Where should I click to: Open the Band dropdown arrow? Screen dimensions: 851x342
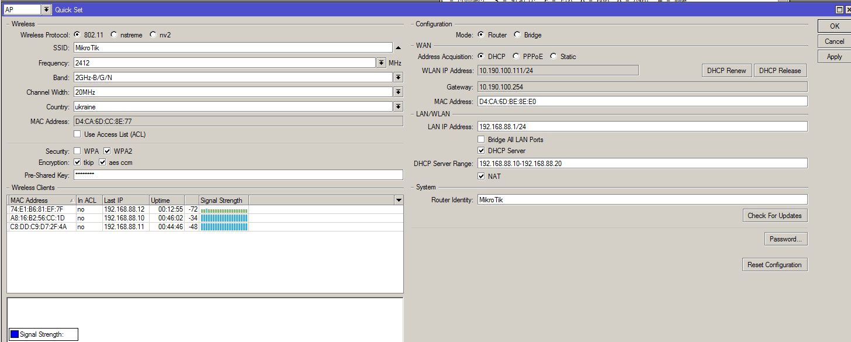[398, 78]
